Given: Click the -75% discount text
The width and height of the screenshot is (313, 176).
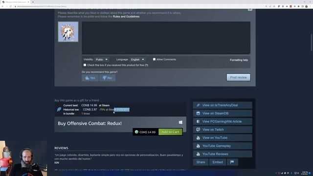Looking at the screenshot, I should [102, 110].
